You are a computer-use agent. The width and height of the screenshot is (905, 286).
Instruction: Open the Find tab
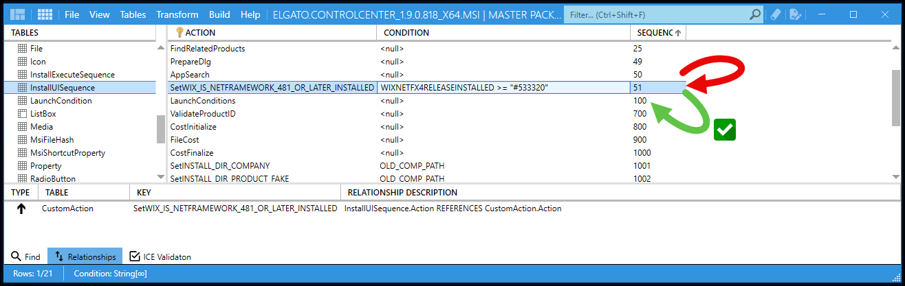tap(25, 257)
